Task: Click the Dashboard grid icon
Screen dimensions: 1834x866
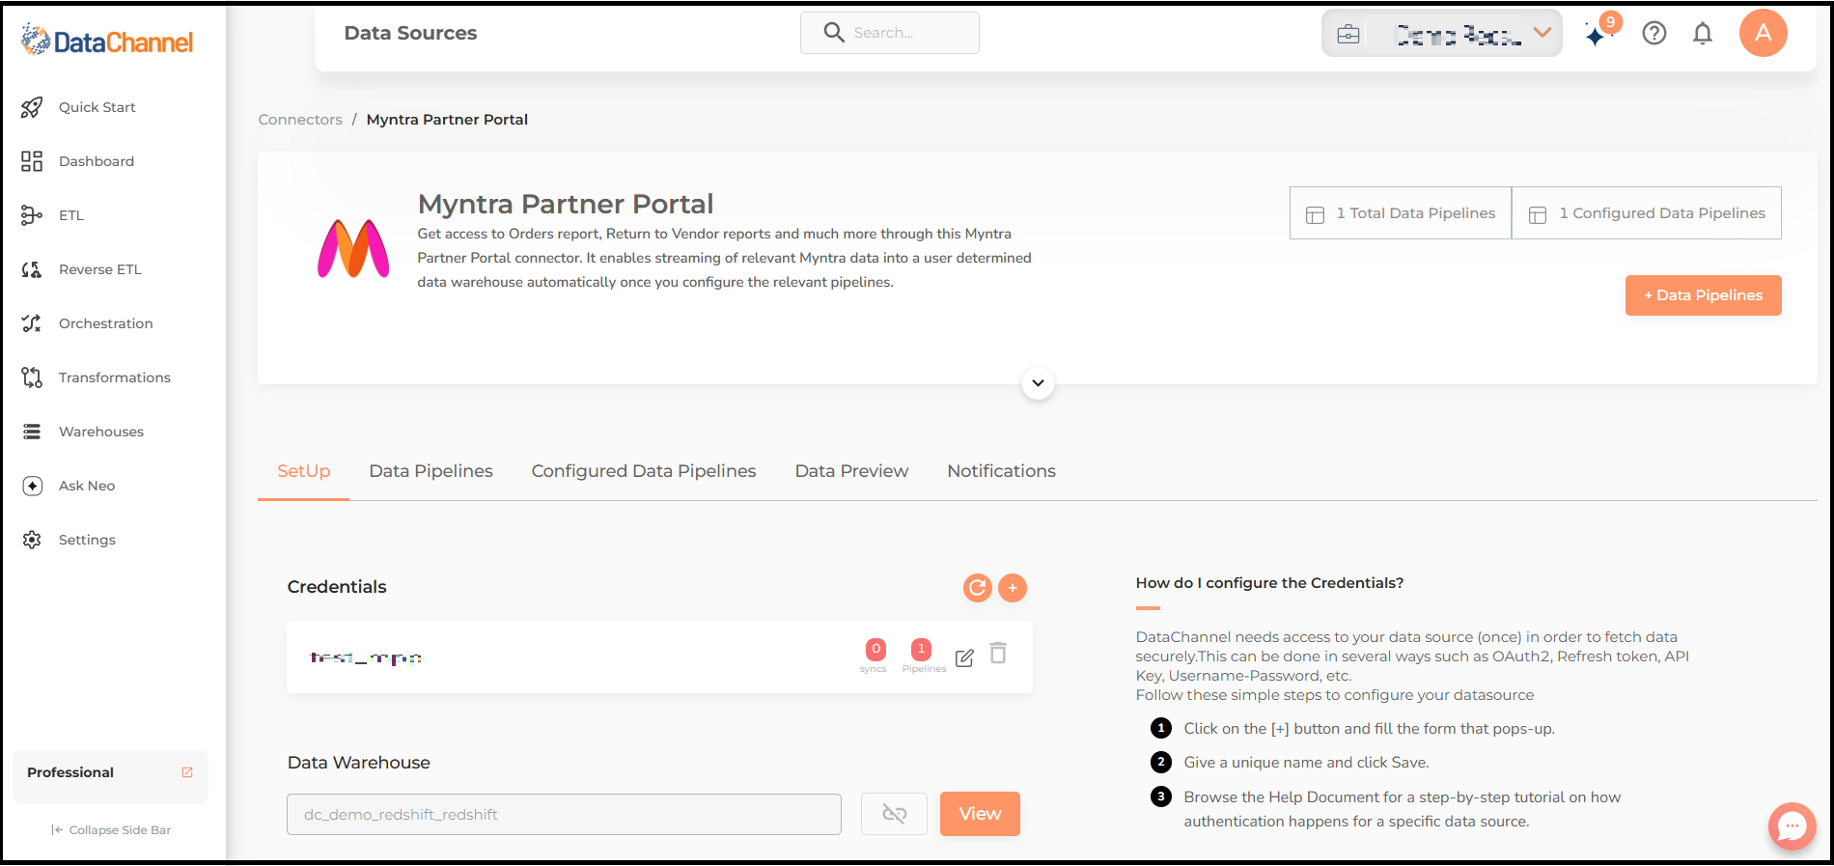Action: click(x=32, y=161)
